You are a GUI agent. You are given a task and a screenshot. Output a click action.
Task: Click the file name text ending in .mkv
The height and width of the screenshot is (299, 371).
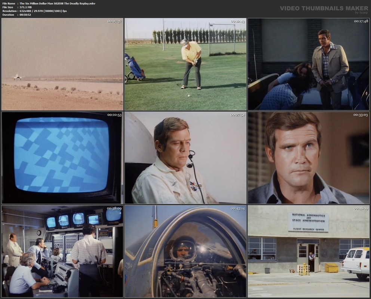[57, 3]
